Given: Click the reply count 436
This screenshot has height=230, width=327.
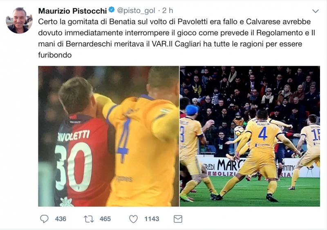Looking at the screenshot, I should point(60,219).
